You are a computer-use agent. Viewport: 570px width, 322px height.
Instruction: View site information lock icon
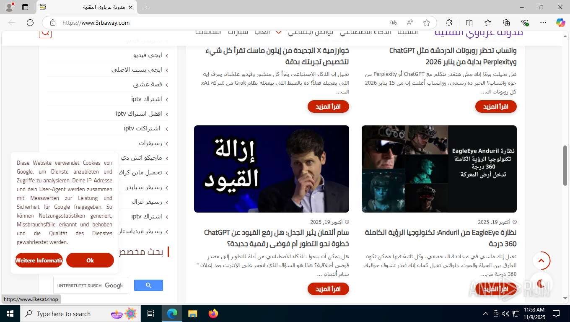[x=53, y=23]
